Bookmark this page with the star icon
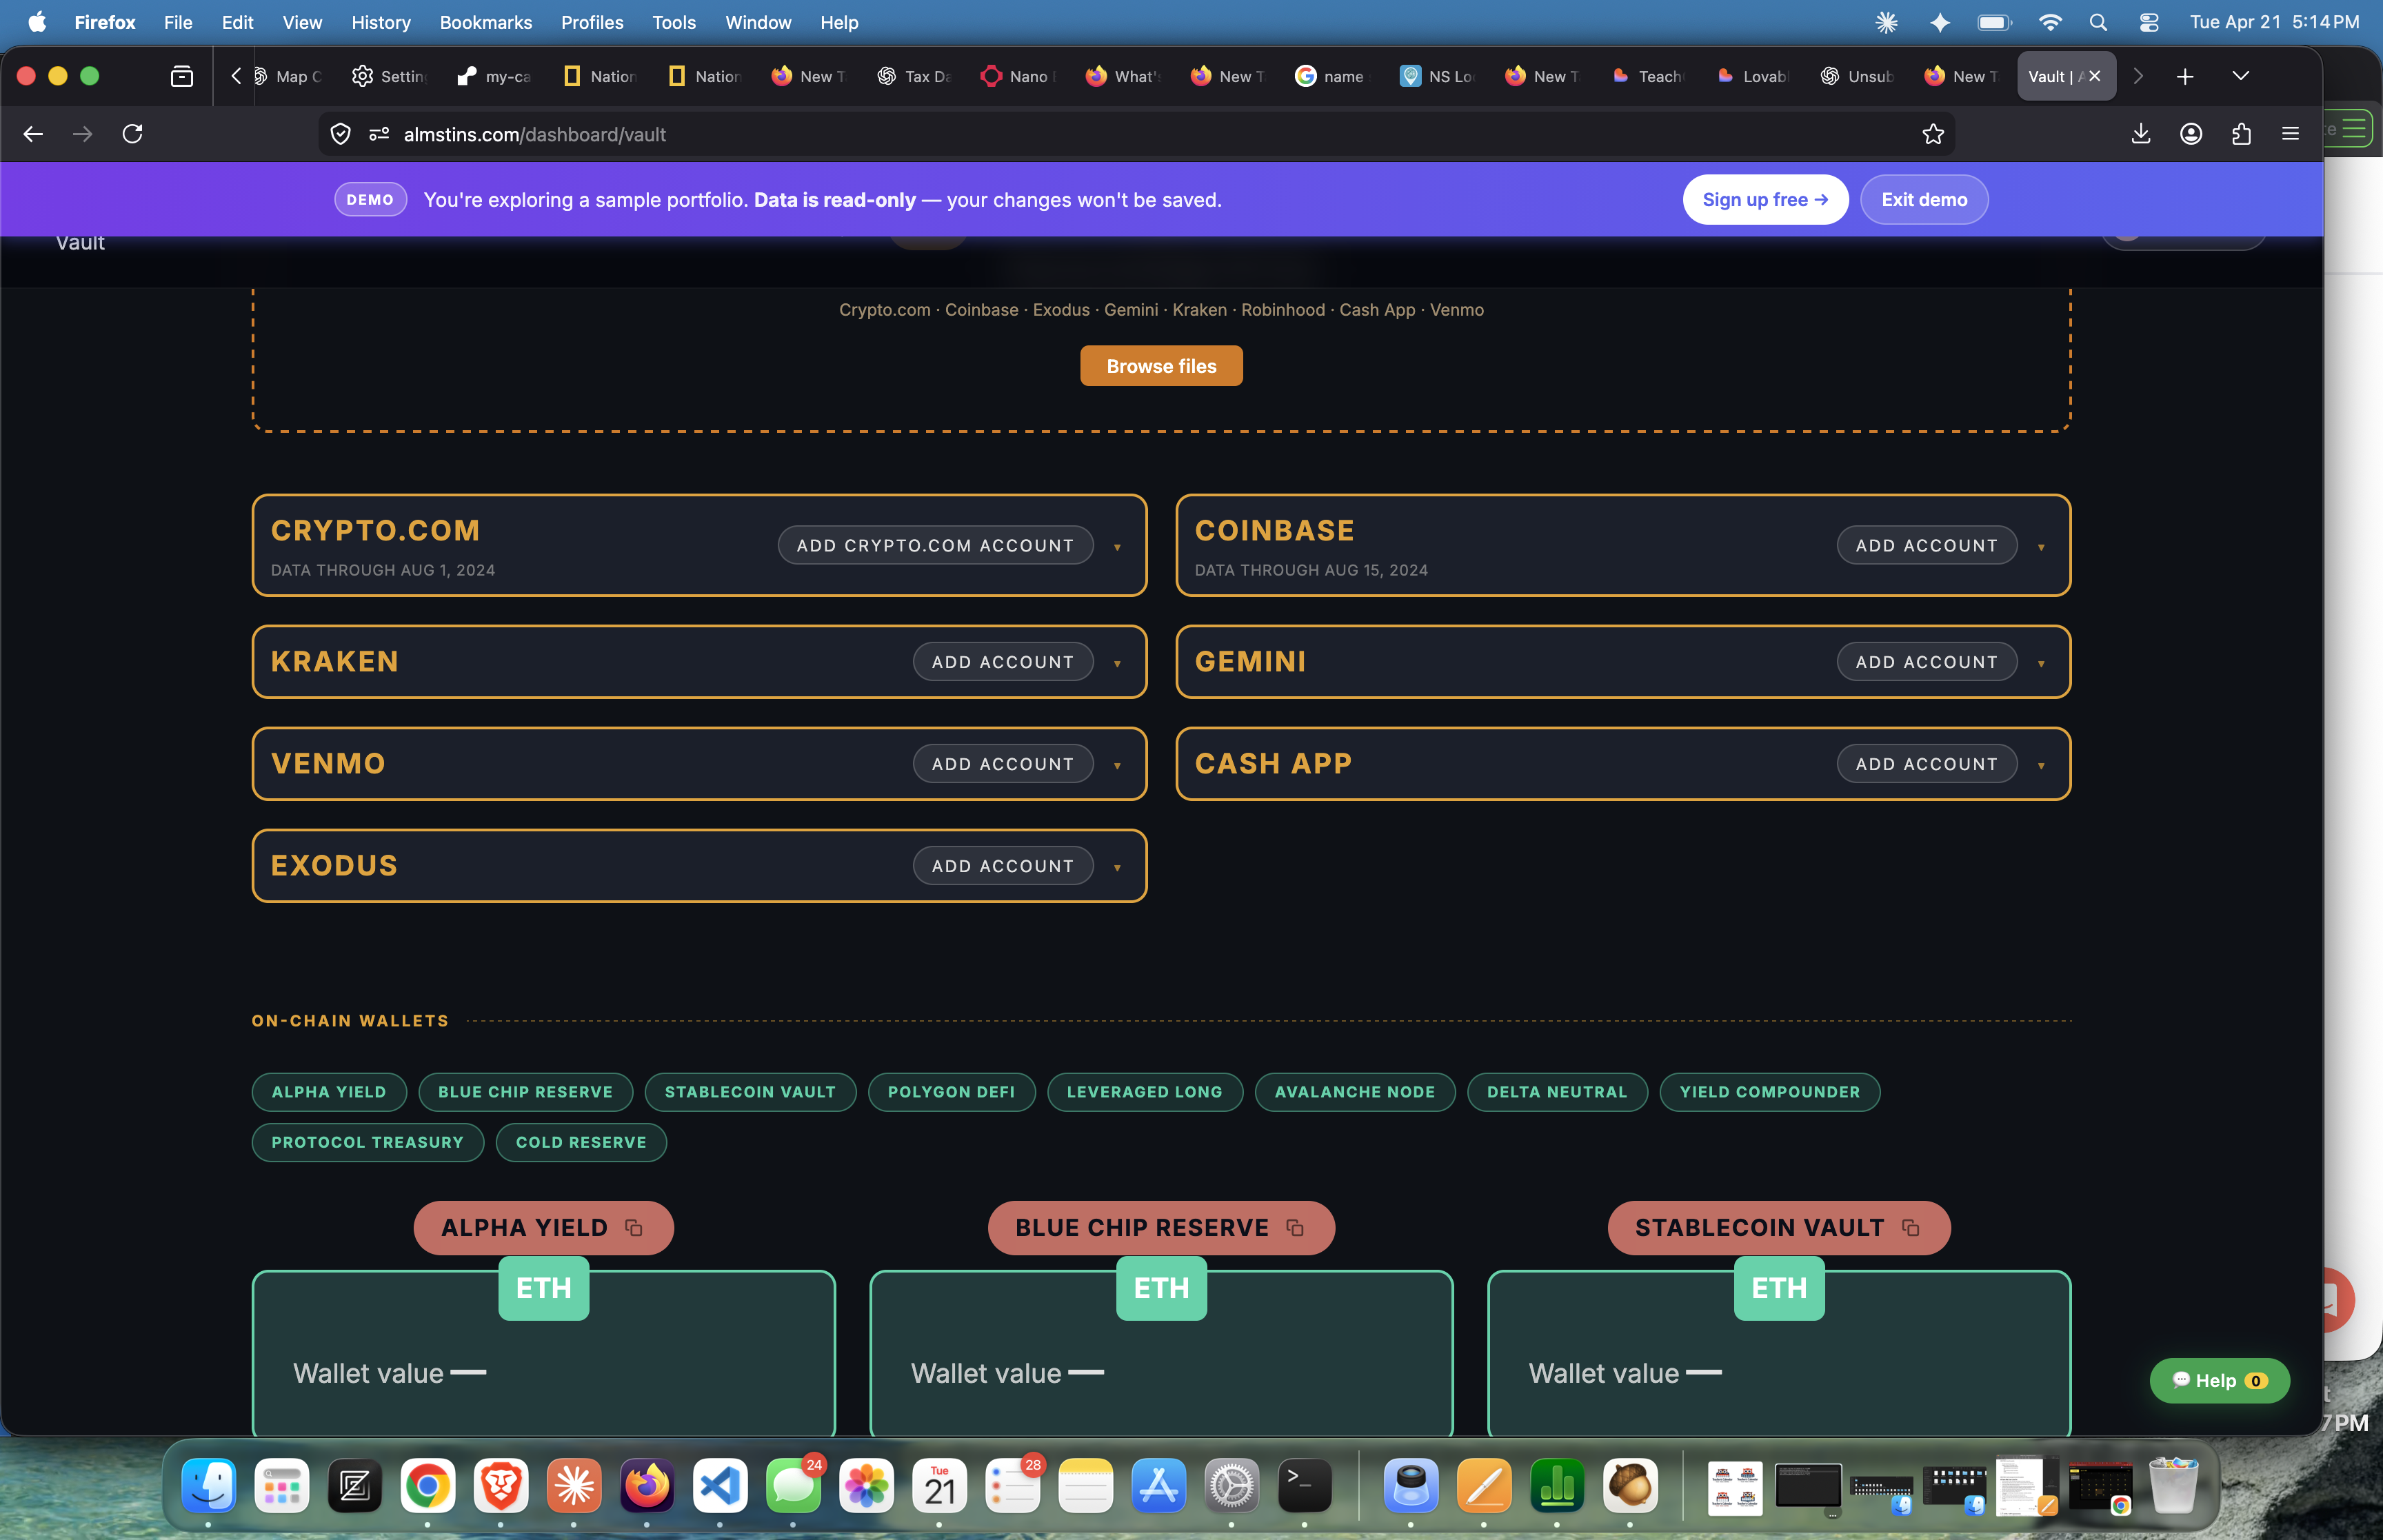The height and width of the screenshot is (1540, 2383). [1933, 134]
